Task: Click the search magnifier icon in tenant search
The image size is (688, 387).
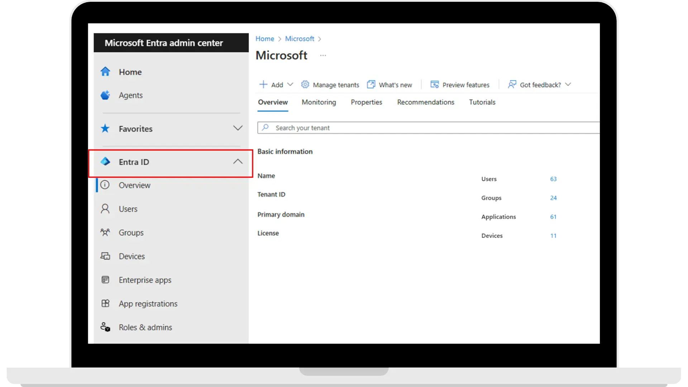Action: [265, 128]
